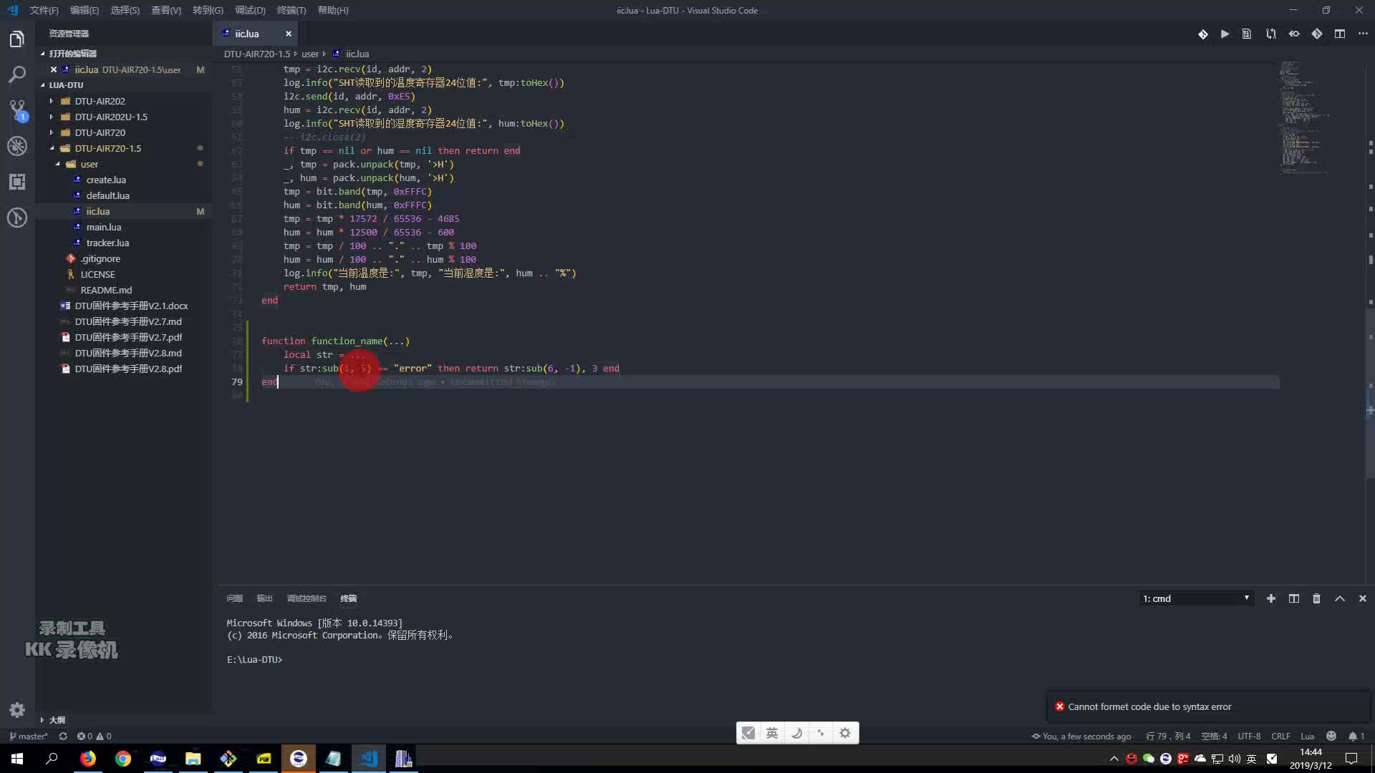The image size is (1375, 773).
Task: Click the eye icon in editor toolbar
Action: point(1294,34)
